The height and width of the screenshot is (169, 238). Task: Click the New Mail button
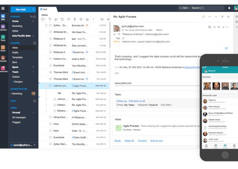21,9
